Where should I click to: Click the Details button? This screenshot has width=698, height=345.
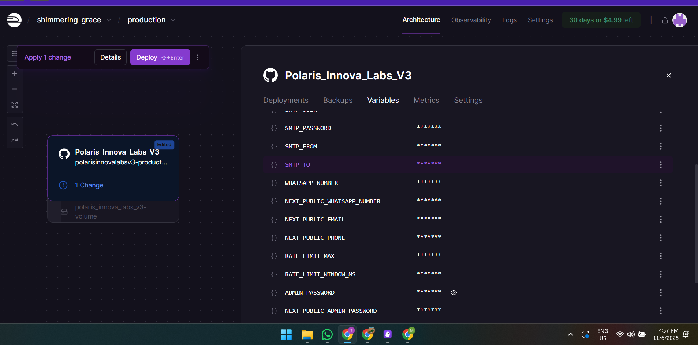click(110, 57)
